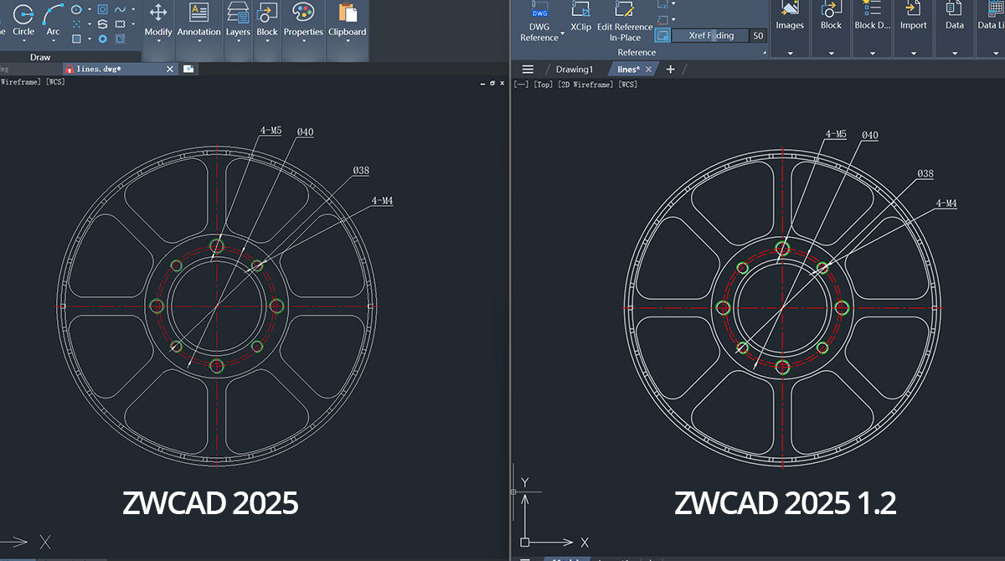Image resolution: width=1005 pixels, height=561 pixels.
Task: Click the Reference panel title
Action: 636,52
